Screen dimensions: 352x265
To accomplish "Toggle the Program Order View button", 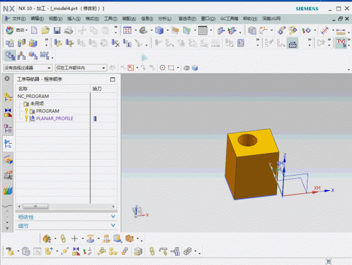I will click(10, 56).
